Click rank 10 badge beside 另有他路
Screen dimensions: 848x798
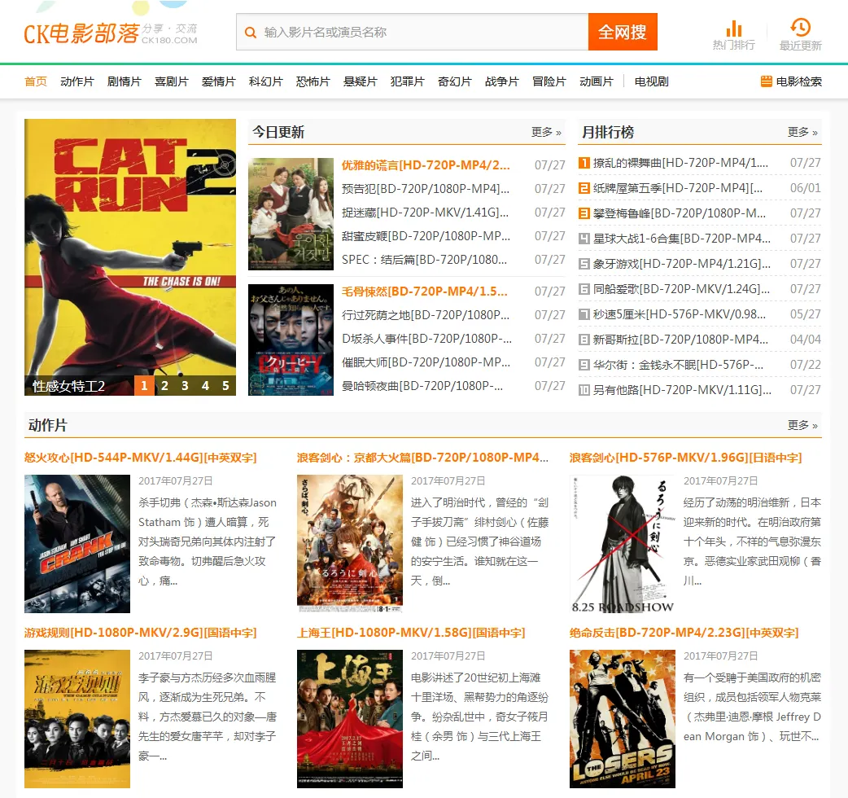584,390
